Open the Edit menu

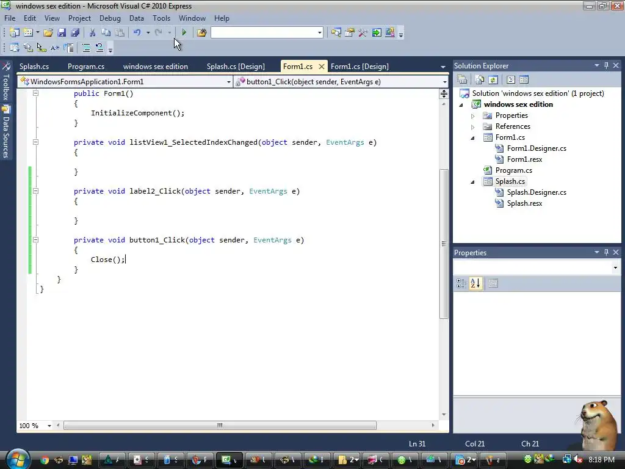tap(30, 18)
